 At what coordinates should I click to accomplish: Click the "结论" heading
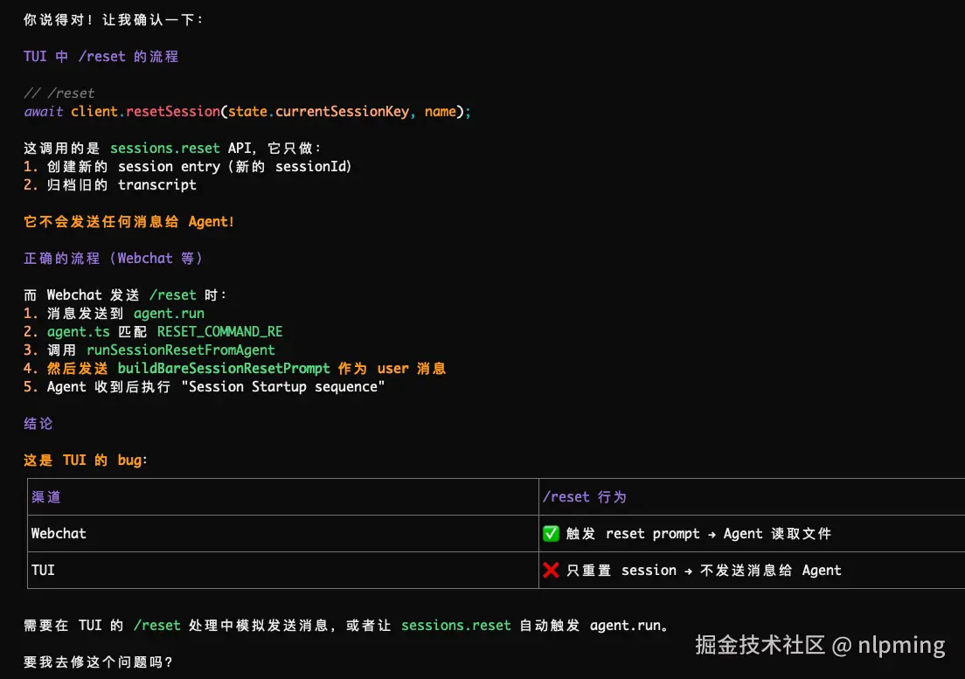[x=38, y=424]
